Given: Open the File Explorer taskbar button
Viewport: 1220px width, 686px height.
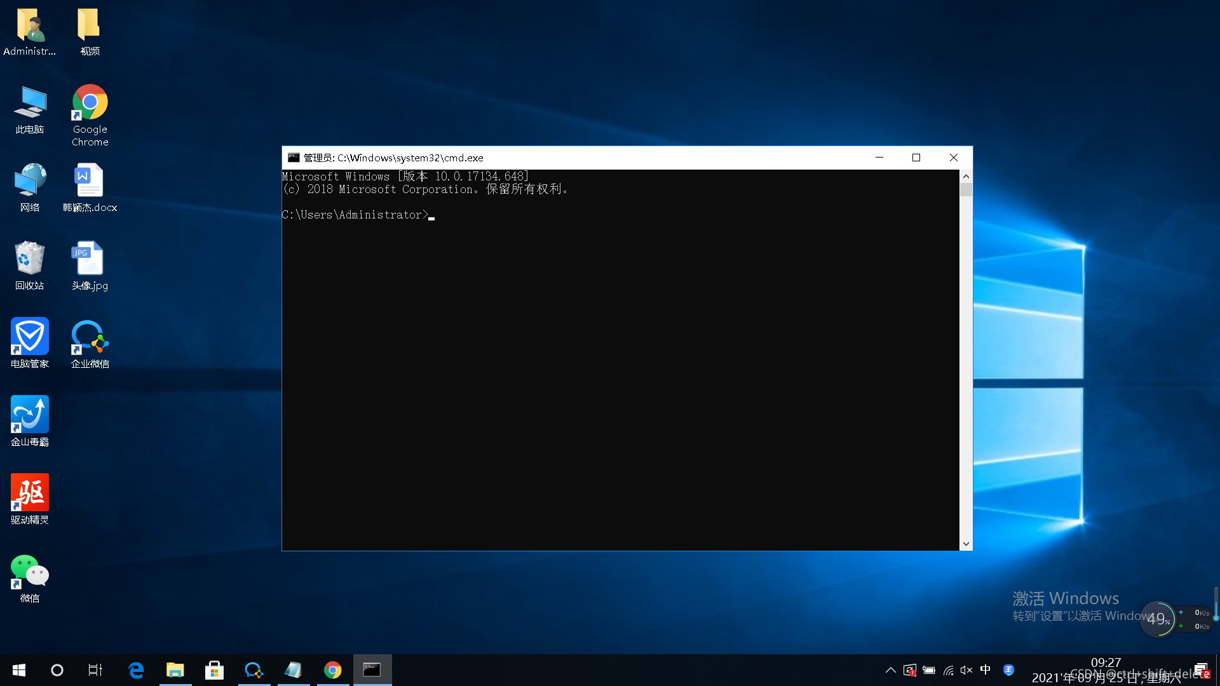Looking at the screenshot, I should (x=175, y=670).
